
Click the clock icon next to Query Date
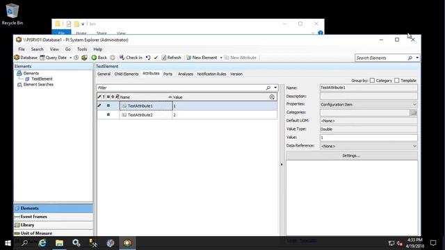click(76, 58)
